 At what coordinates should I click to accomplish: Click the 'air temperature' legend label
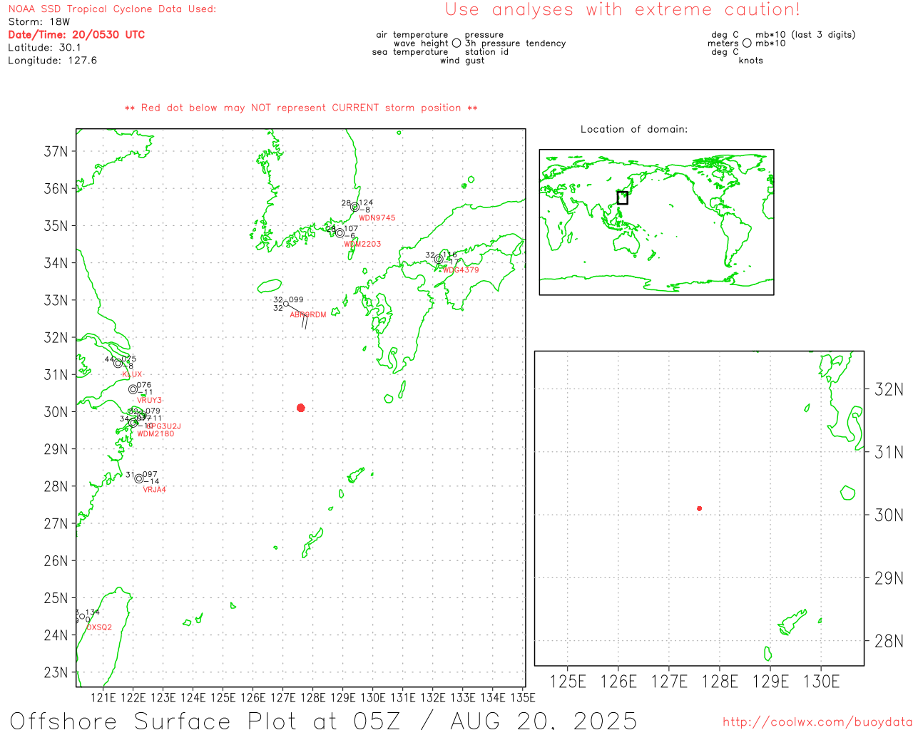point(412,35)
